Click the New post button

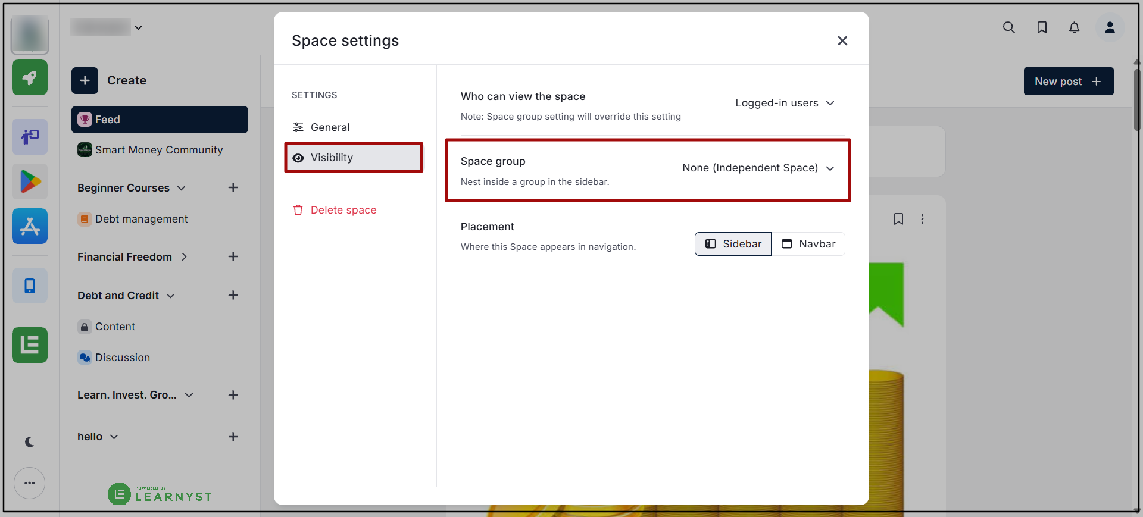click(x=1069, y=82)
